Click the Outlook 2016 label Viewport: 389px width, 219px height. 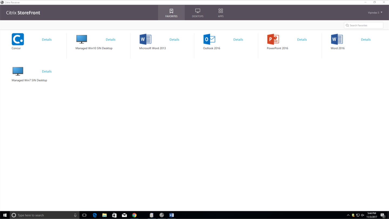[212, 48]
